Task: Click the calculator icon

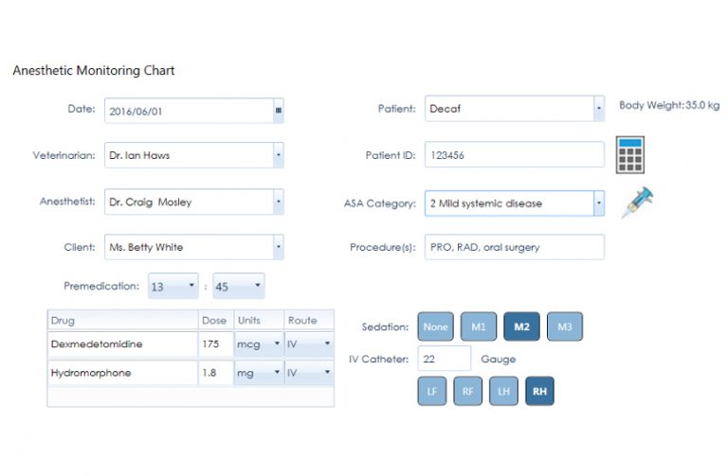Action: point(630,154)
